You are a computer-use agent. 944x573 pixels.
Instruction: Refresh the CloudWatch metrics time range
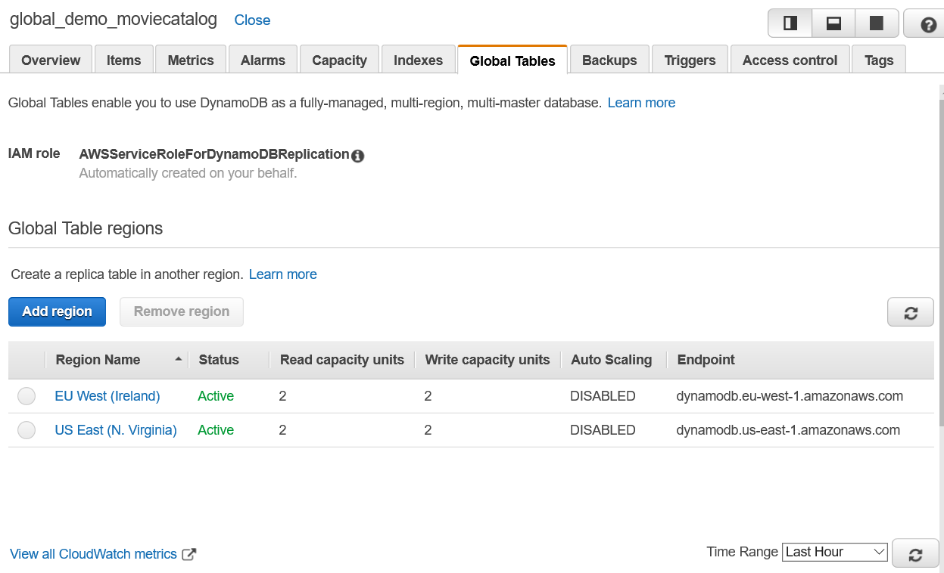(915, 554)
